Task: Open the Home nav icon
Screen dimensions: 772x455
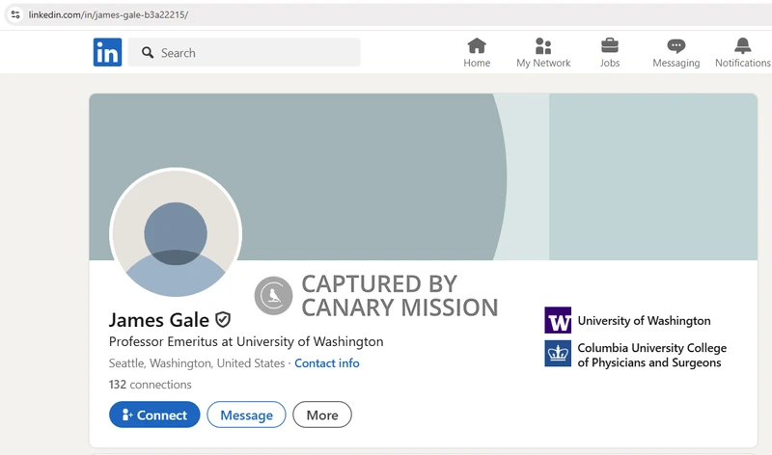Action: click(x=477, y=45)
